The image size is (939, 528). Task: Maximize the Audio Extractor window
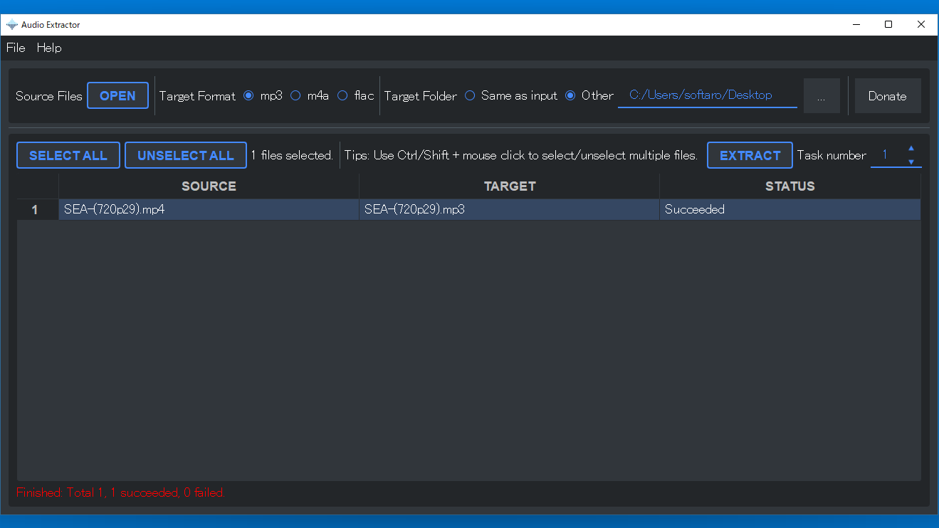tap(888, 25)
